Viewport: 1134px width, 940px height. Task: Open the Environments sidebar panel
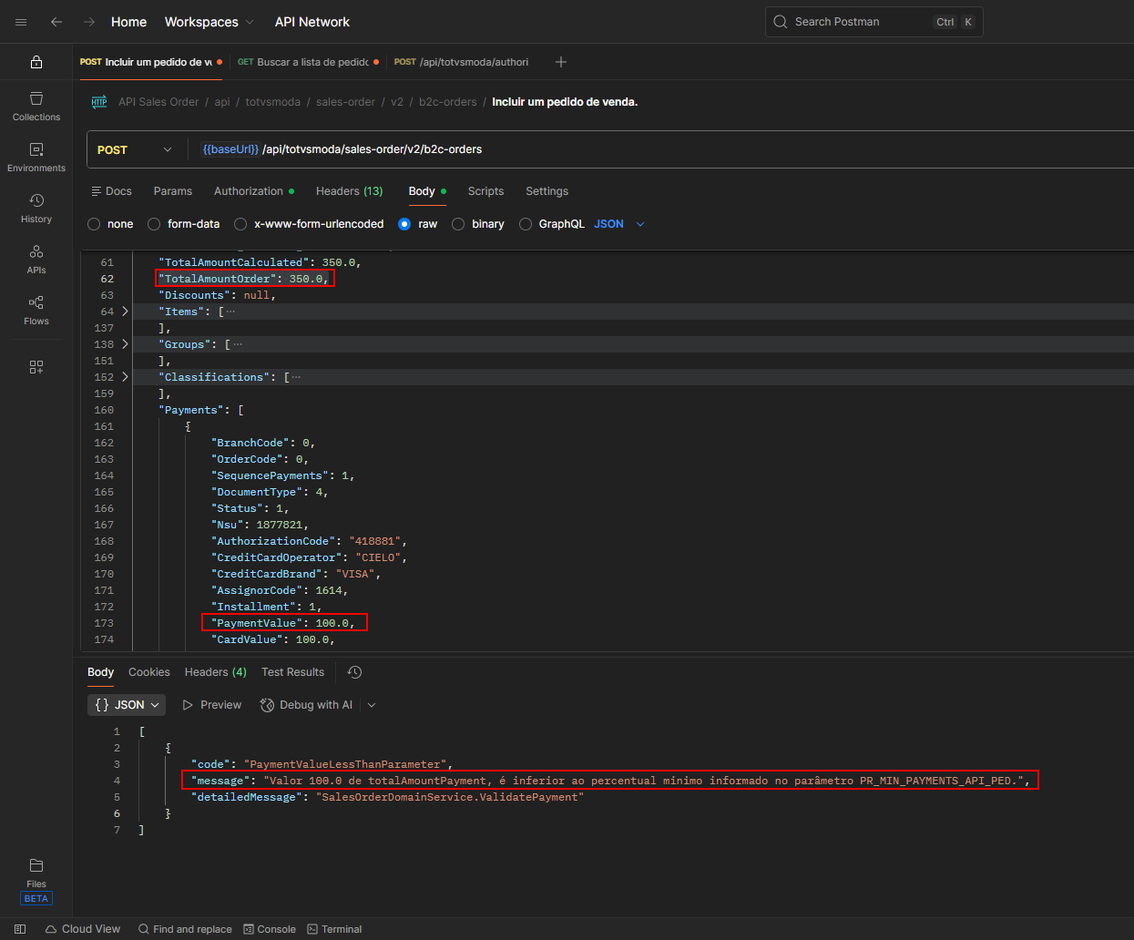coord(36,158)
